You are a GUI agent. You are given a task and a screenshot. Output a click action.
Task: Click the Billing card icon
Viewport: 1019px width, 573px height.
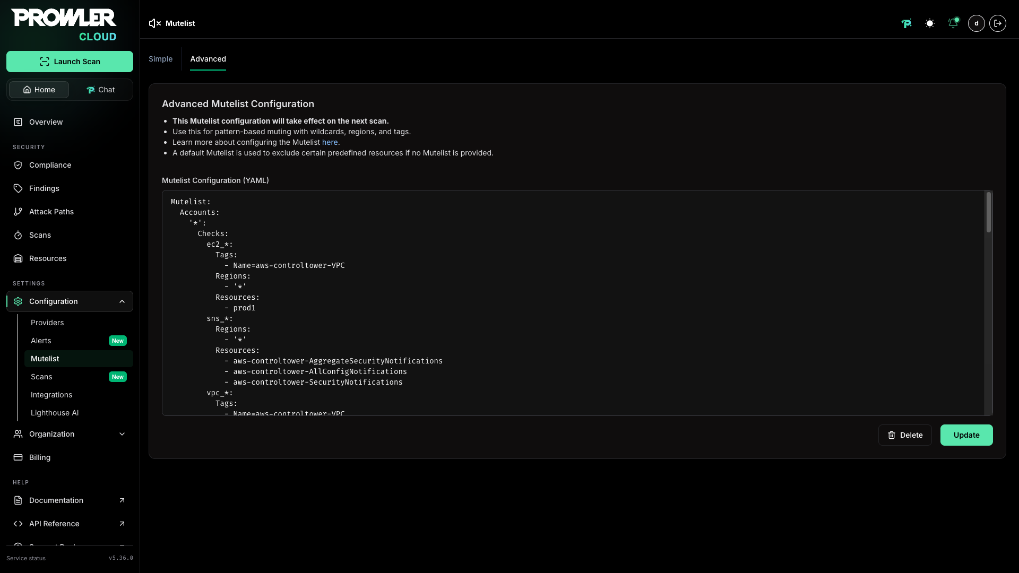(x=18, y=457)
